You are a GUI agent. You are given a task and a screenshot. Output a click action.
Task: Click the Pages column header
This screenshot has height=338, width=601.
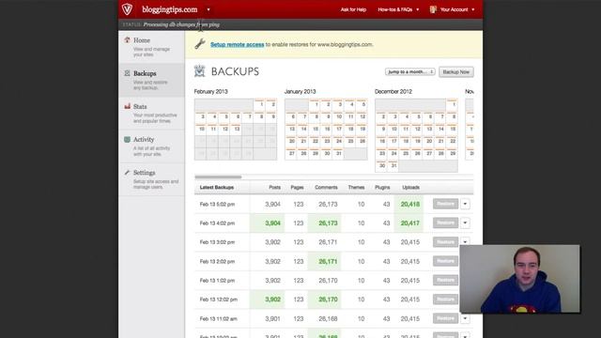[x=297, y=188]
